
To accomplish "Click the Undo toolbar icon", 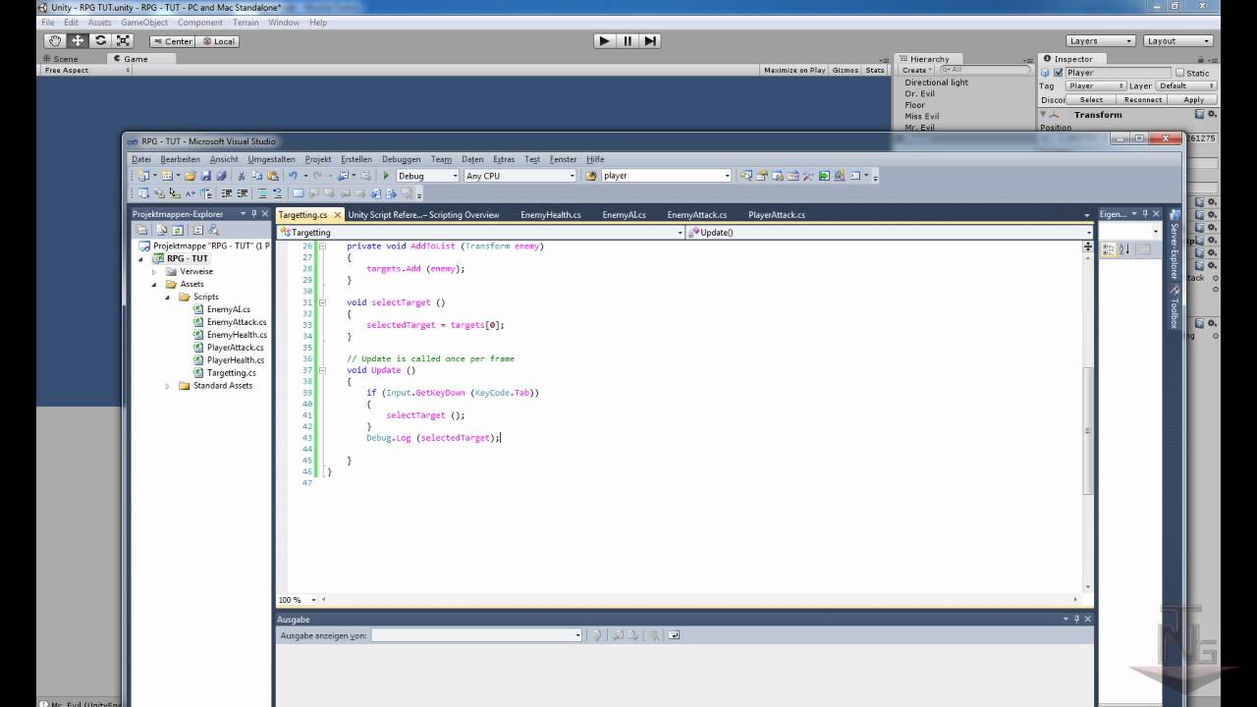I will click(x=293, y=176).
